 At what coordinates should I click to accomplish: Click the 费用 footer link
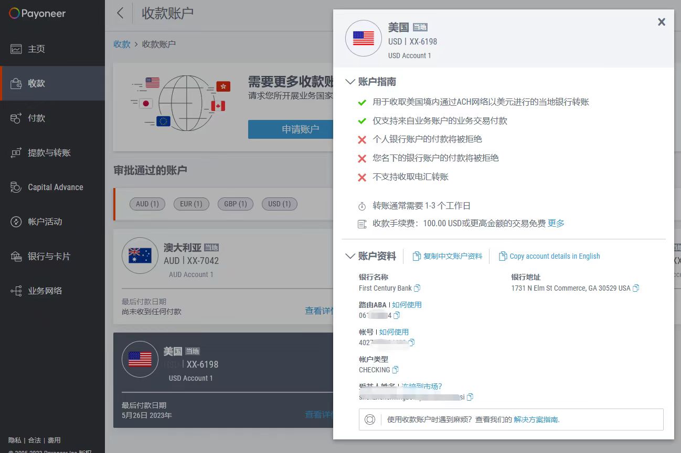54,440
